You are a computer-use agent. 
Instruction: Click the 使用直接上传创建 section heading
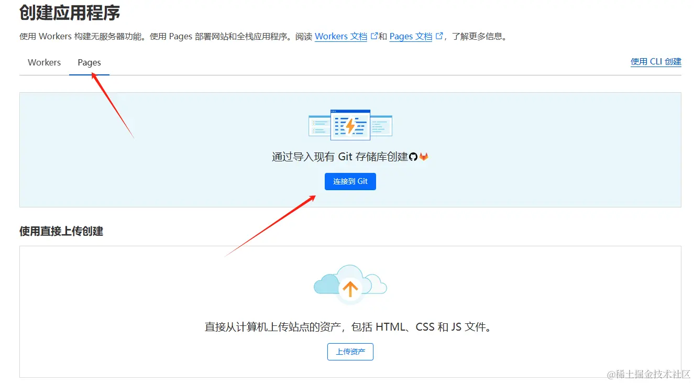(x=61, y=231)
